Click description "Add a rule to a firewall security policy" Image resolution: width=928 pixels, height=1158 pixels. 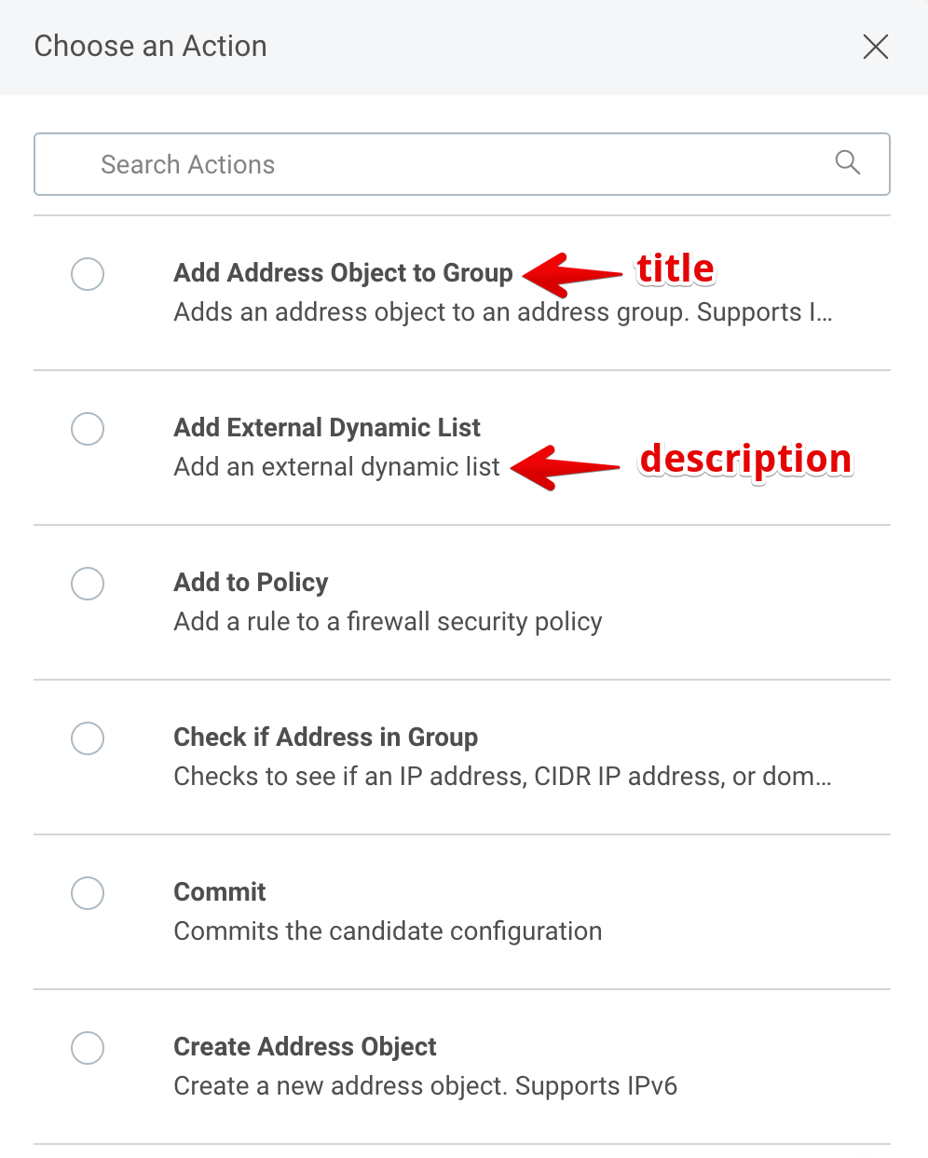[388, 621]
